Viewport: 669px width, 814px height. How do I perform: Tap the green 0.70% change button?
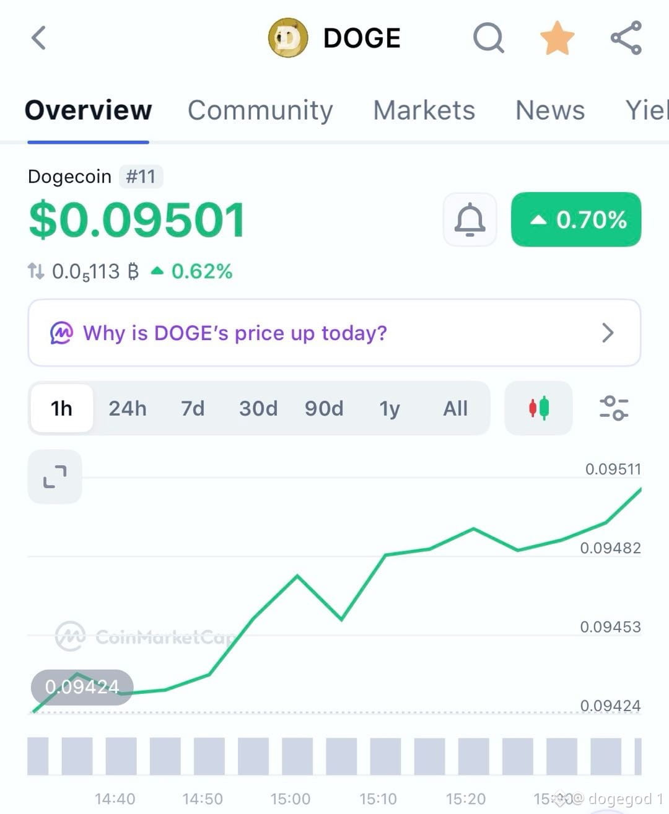[576, 219]
